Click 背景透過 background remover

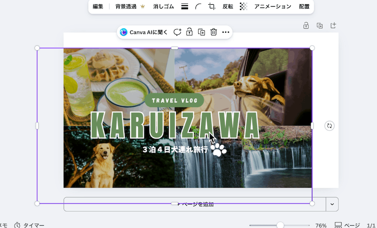[x=126, y=7]
